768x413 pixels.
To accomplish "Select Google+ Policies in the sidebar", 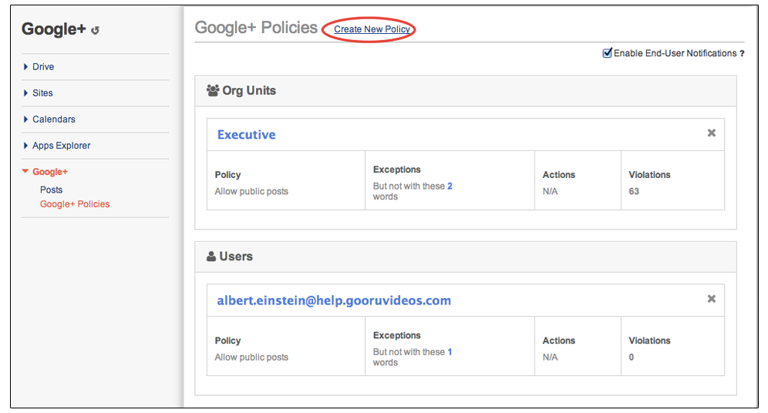I will point(75,204).
